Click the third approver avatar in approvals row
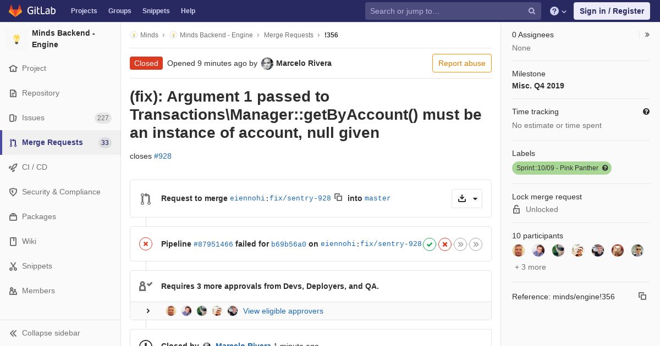The image size is (660, 346). pos(202,311)
